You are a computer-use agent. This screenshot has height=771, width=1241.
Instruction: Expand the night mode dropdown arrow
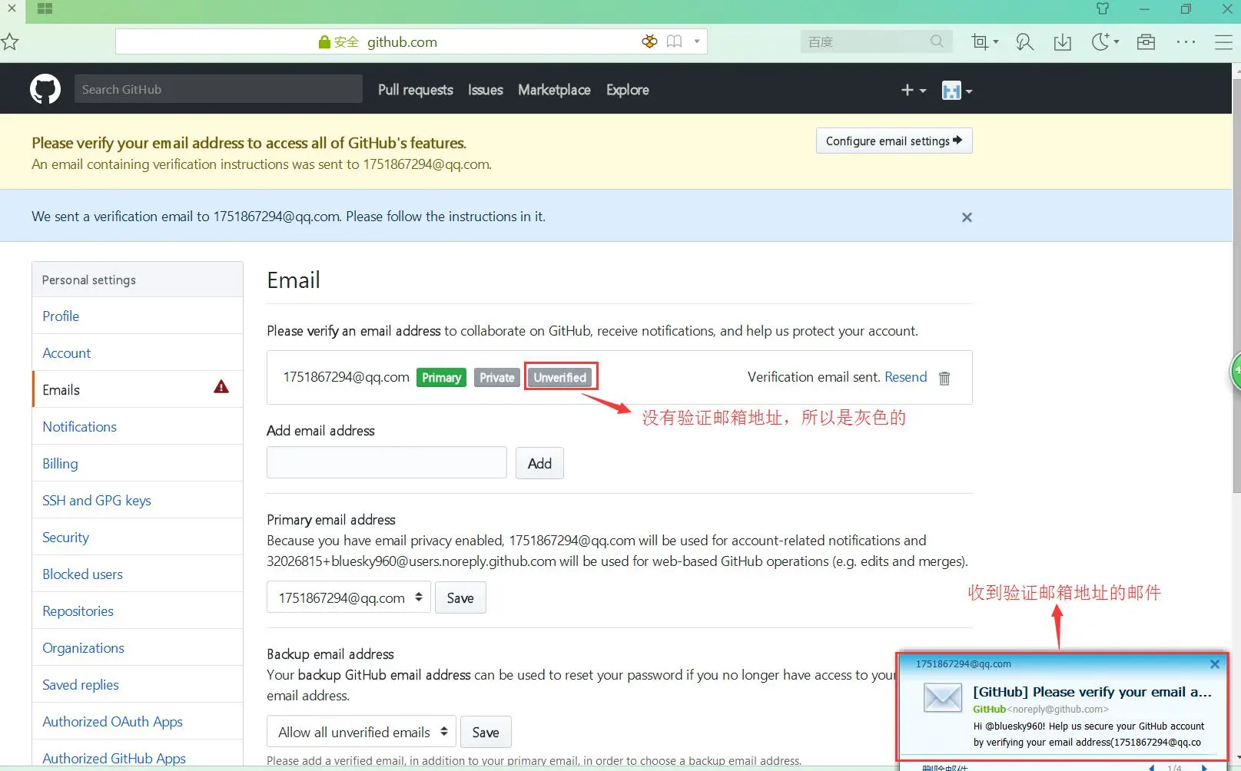pyautogui.click(x=1117, y=41)
